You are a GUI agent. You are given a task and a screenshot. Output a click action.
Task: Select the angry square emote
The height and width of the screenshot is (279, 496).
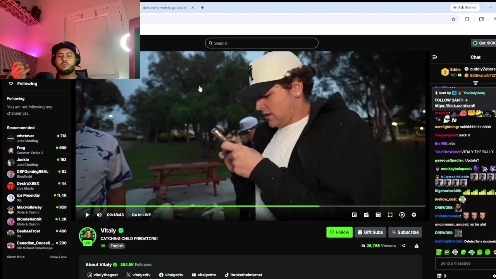click(447, 252)
